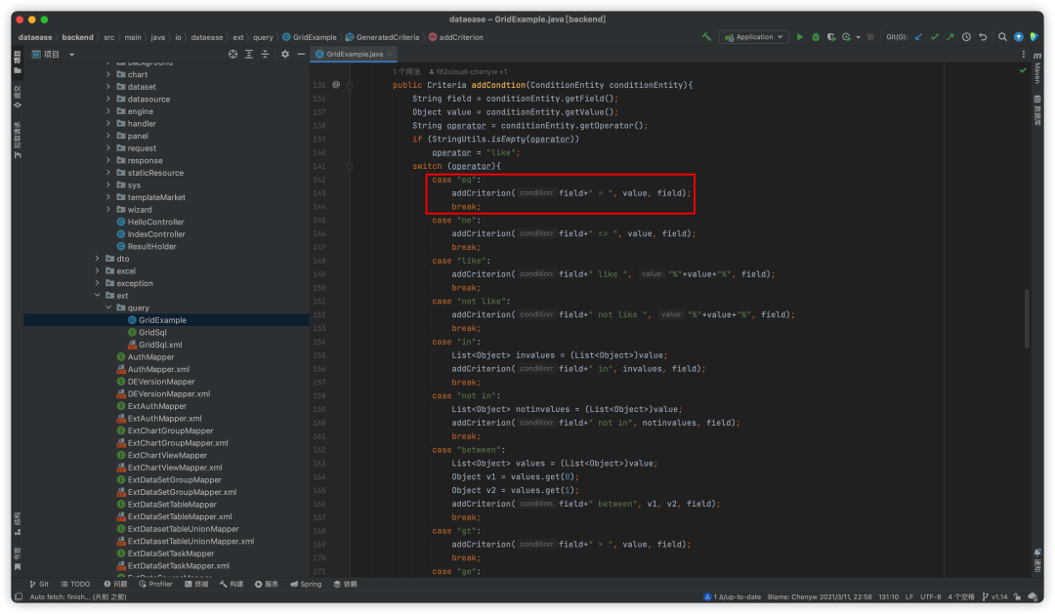This screenshot has width=1055, height=614.
Task: Build project with the hammer icon
Action: (x=706, y=37)
